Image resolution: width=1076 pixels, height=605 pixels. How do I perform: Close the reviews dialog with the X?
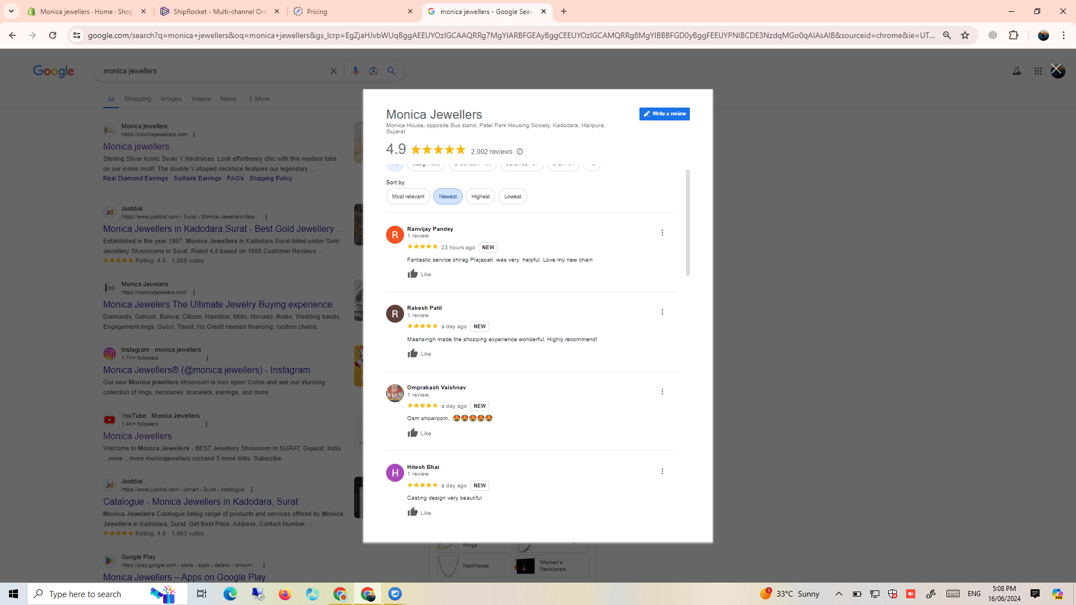pos(1056,69)
